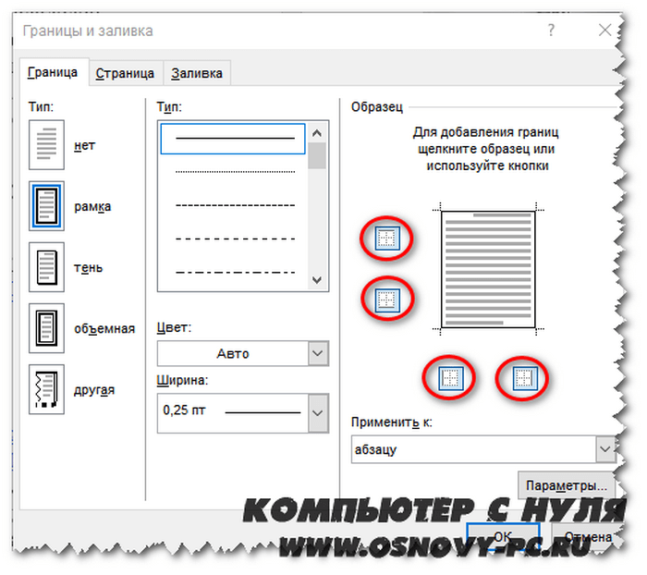Select the 'нет' border type icon

[x=46, y=145]
